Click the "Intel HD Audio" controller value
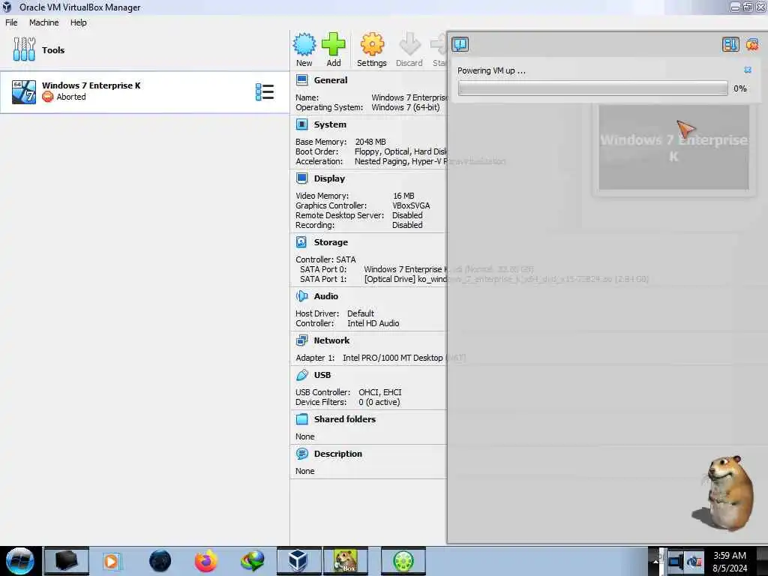 373,323
